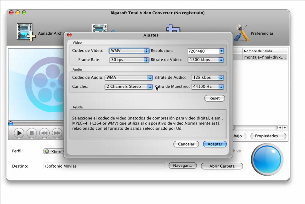Click the big blue convert button
The height and width of the screenshot is (204, 305).
pyautogui.click(x=267, y=159)
